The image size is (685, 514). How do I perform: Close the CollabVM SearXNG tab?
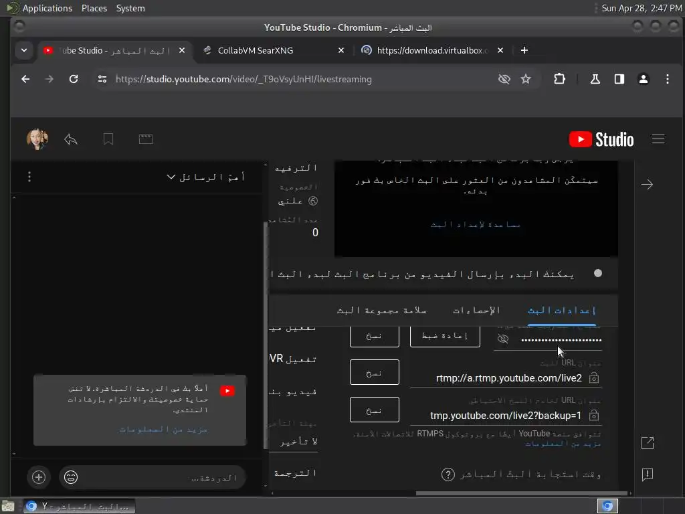point(341,50)
